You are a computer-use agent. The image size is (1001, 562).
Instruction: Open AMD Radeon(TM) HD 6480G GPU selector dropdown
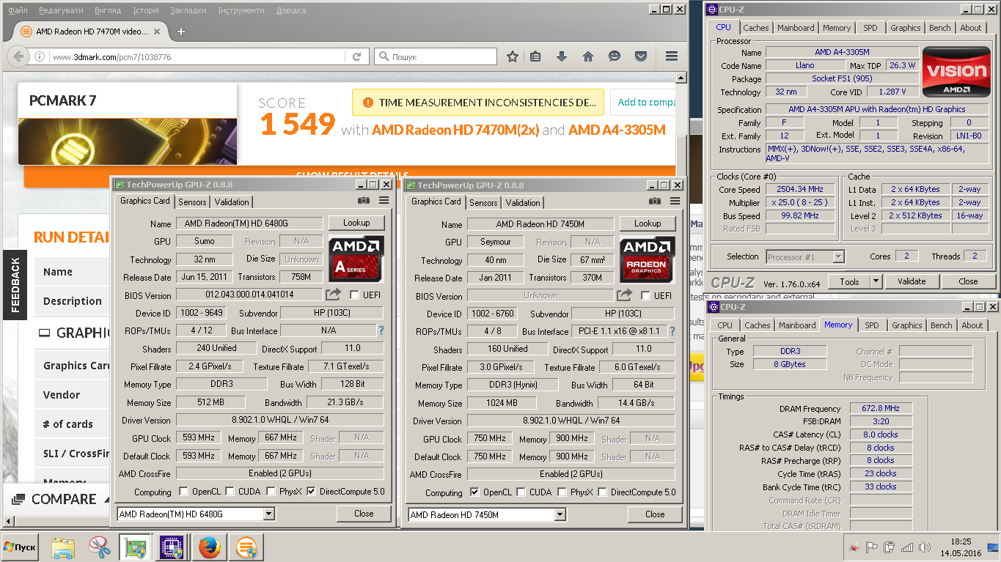click(268, 514)
